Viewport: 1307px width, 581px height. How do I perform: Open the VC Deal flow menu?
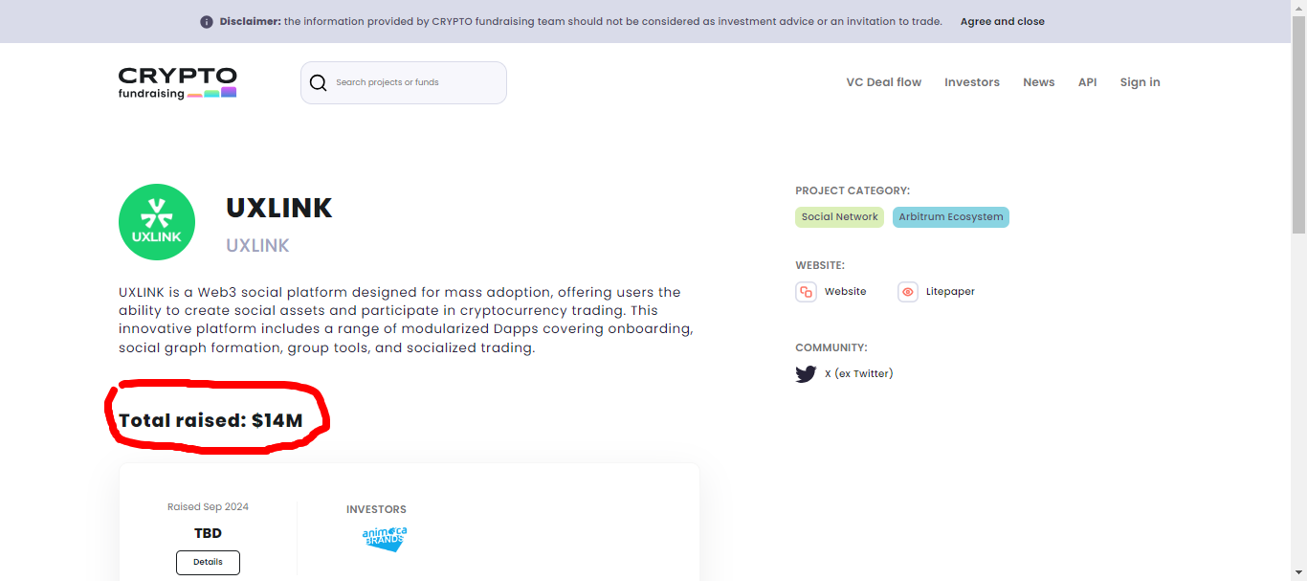click(883, 82)
